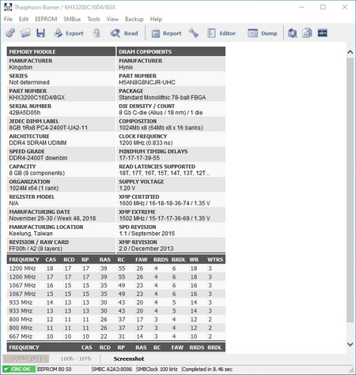Click the gears settings icon in toolbar
The height and width of the screenshot is (375, 356).
coord(10,33)
